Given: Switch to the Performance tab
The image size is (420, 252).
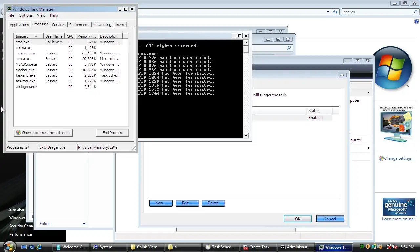Looking at the screenshot, I should tap(79, 25).
